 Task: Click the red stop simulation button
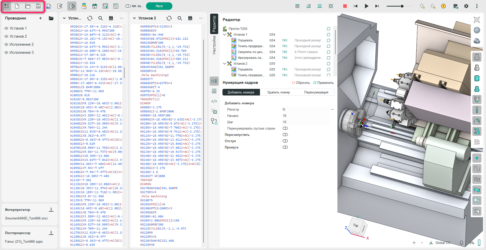[345, 6]
